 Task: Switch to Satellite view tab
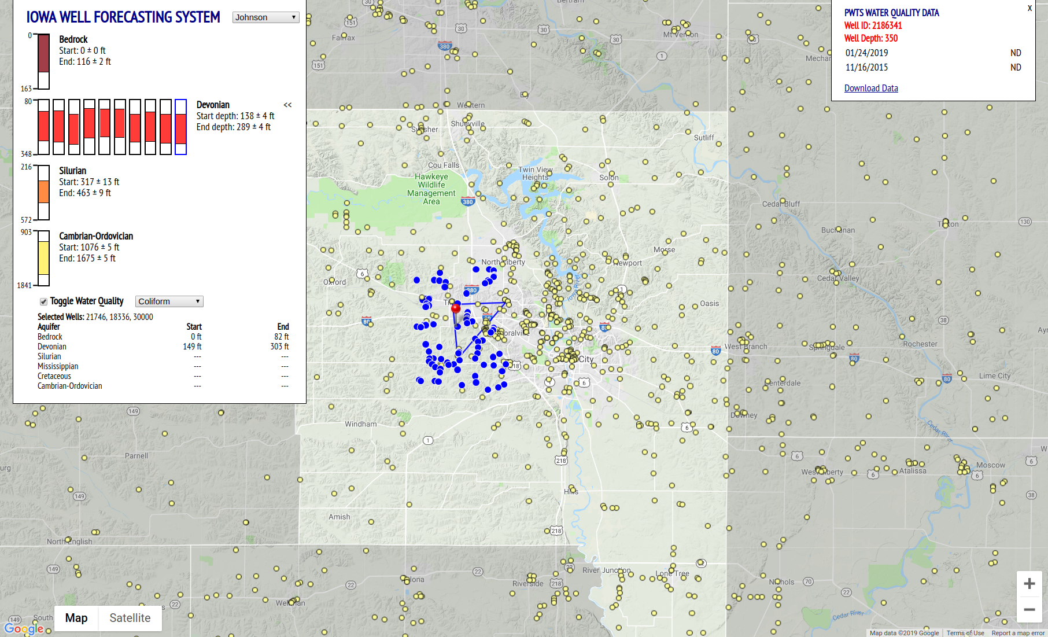tap(130, 618)
